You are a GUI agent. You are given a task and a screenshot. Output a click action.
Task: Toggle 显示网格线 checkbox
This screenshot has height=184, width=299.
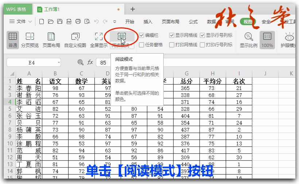click(172, 35)
